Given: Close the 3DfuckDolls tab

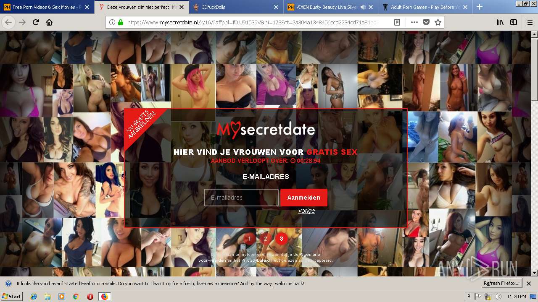Looking at the screenshot, I should 276,7.
